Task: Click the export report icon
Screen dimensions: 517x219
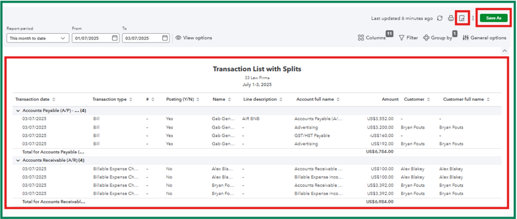Action: [x=462, y=18]
